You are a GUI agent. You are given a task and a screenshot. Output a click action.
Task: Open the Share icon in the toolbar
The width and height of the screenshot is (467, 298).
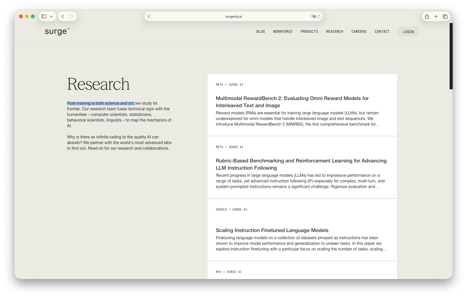(x=427, y=16)
